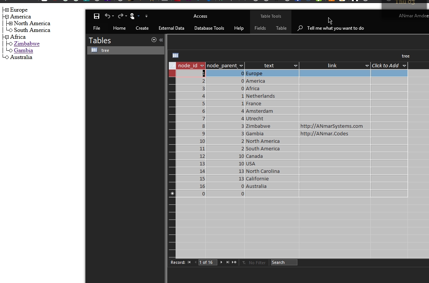Viewport: 429px width, 283px height.
Task: Expand the Europe tree node
Action: point(6,10)
